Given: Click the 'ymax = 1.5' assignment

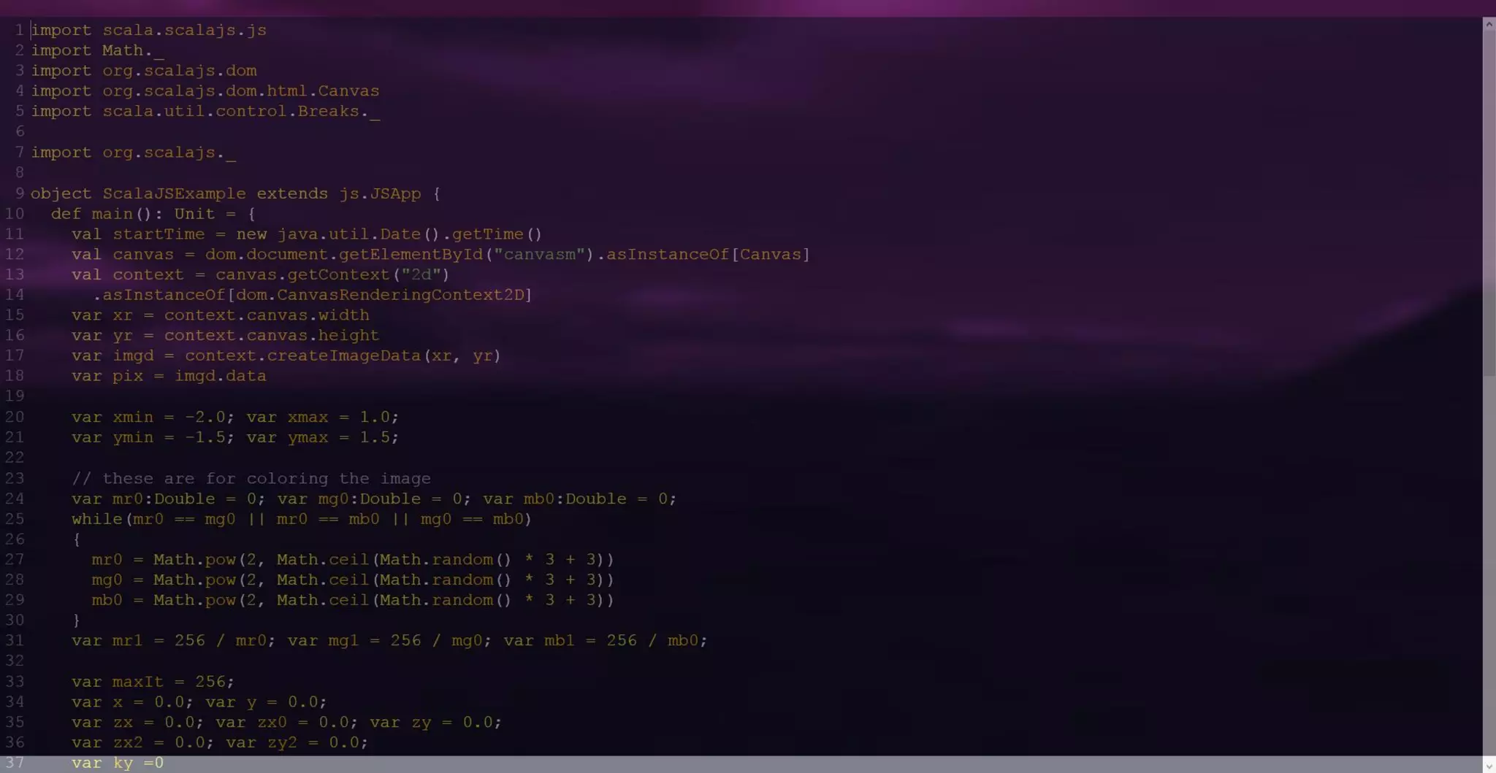Looking at the screenshot, I should click(x=338, y=437).
